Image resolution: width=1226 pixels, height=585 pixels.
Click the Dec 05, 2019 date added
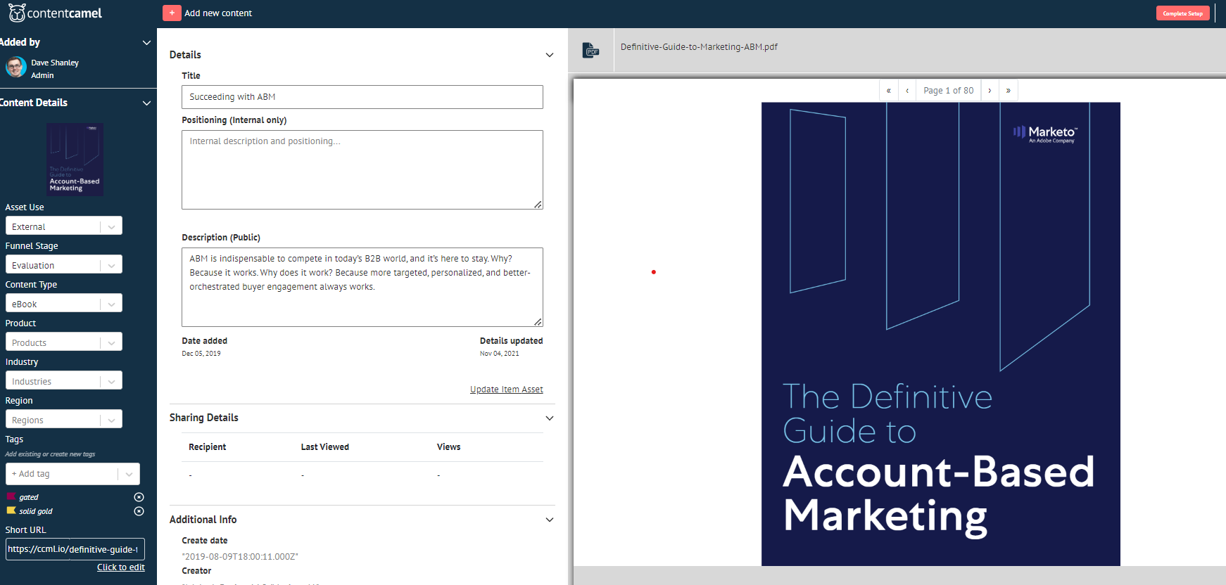click(201, 354)
